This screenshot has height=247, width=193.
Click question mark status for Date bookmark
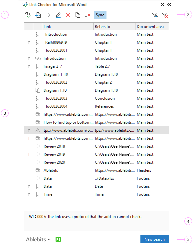[x=29, y=187]
